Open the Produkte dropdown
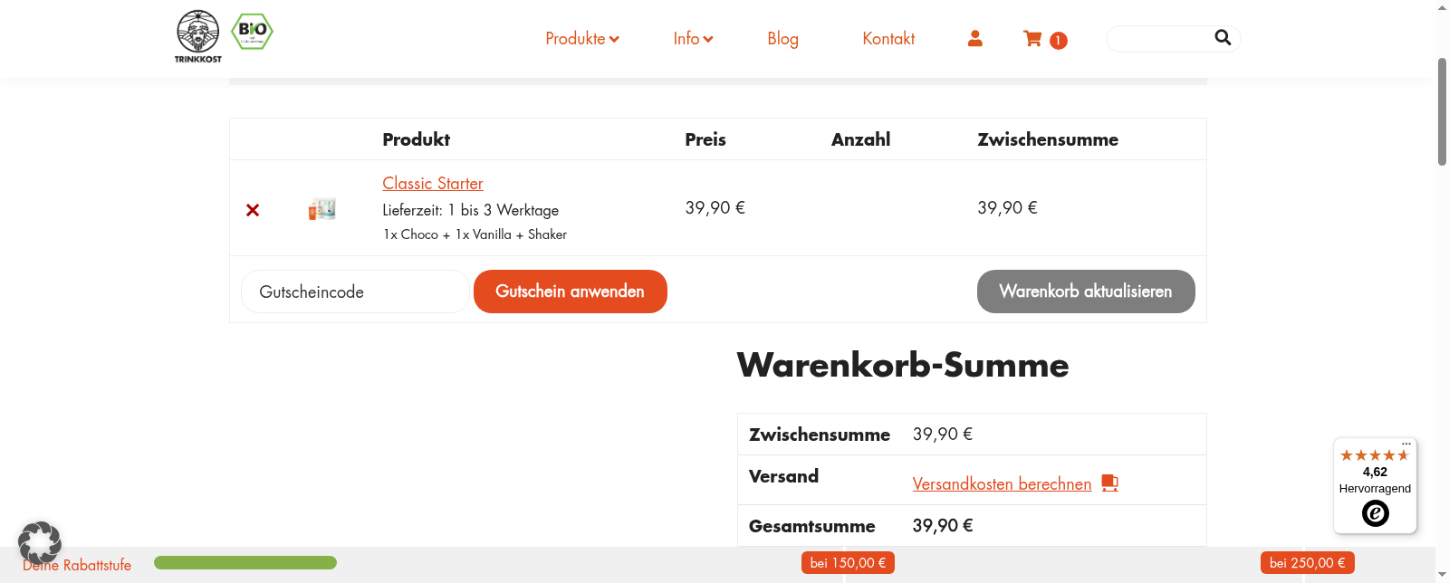 click(582, 38)
